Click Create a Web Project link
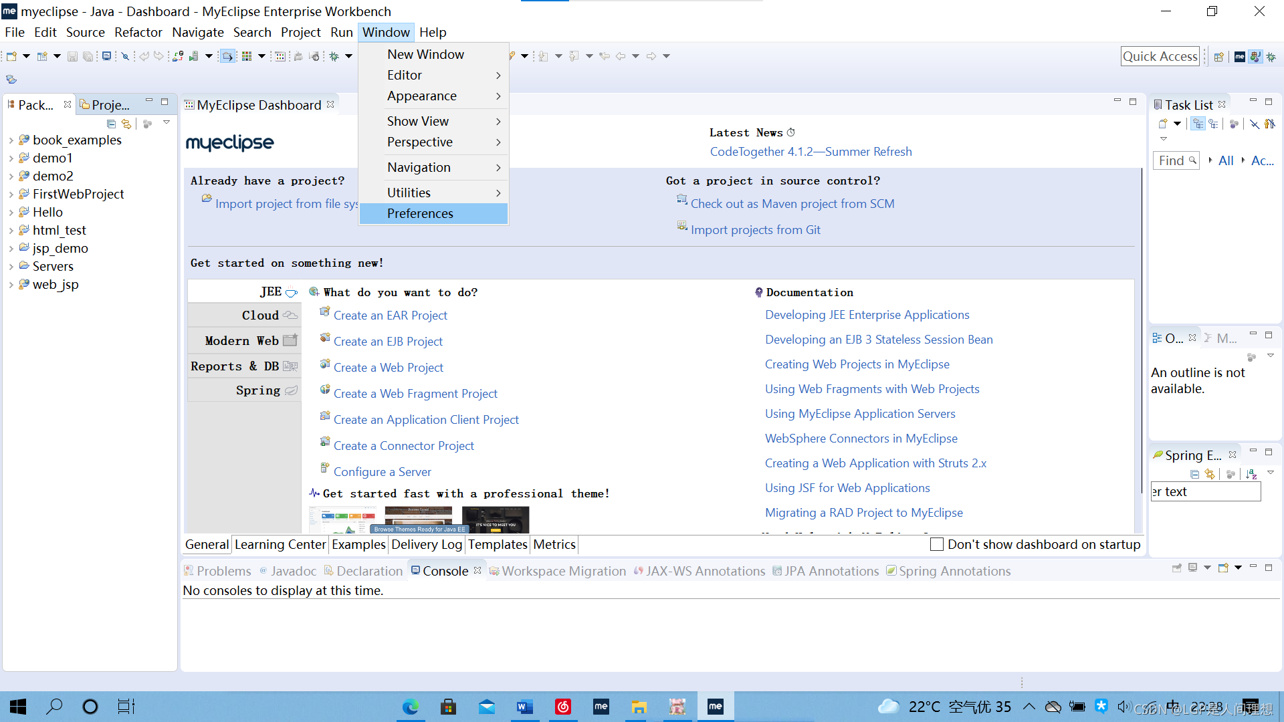The height and width of the screenshot is (722, 1284). click(388, 367)
